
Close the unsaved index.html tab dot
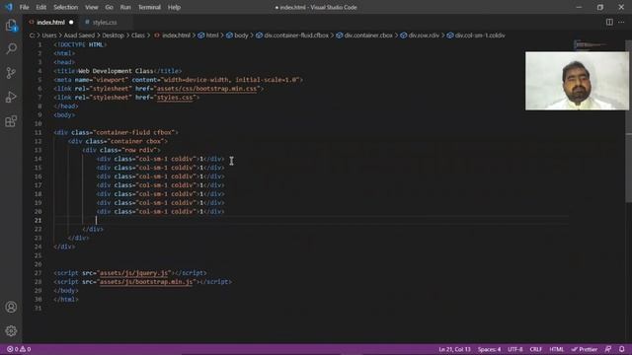point(71,22)
